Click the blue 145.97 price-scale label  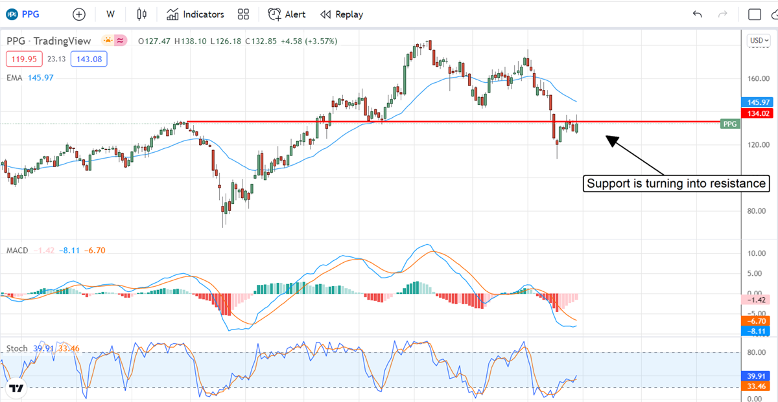pos(758,102)
